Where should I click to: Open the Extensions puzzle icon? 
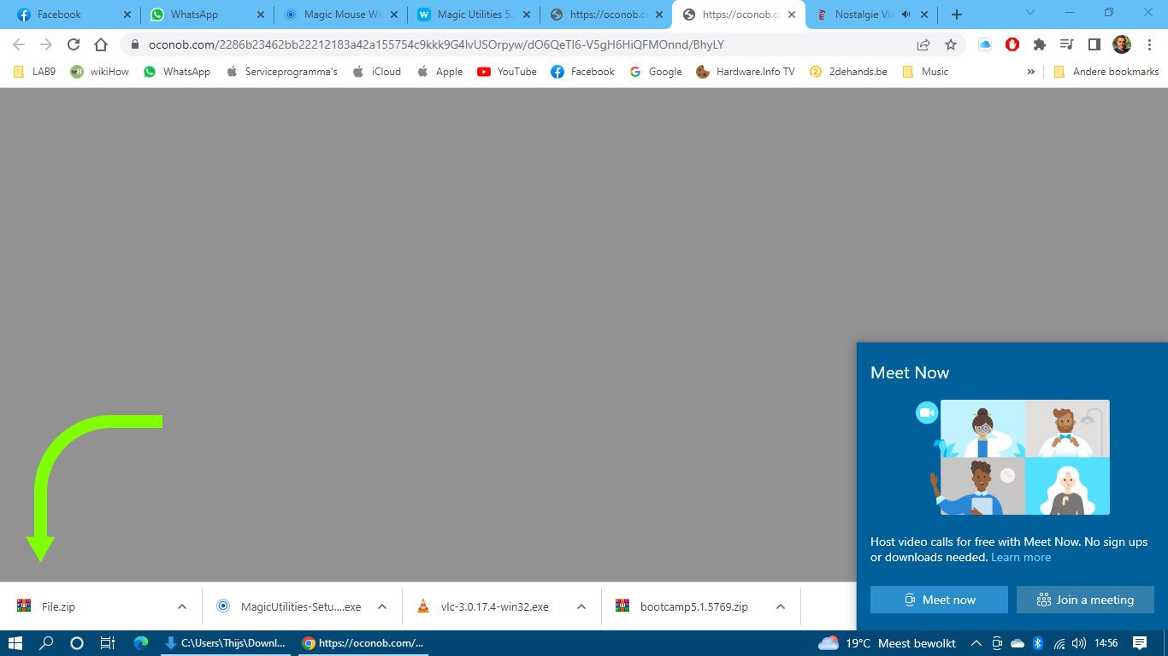(x=1040, y=44)
